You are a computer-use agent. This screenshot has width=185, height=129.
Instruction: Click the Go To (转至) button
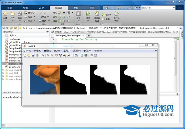(43, 17)
